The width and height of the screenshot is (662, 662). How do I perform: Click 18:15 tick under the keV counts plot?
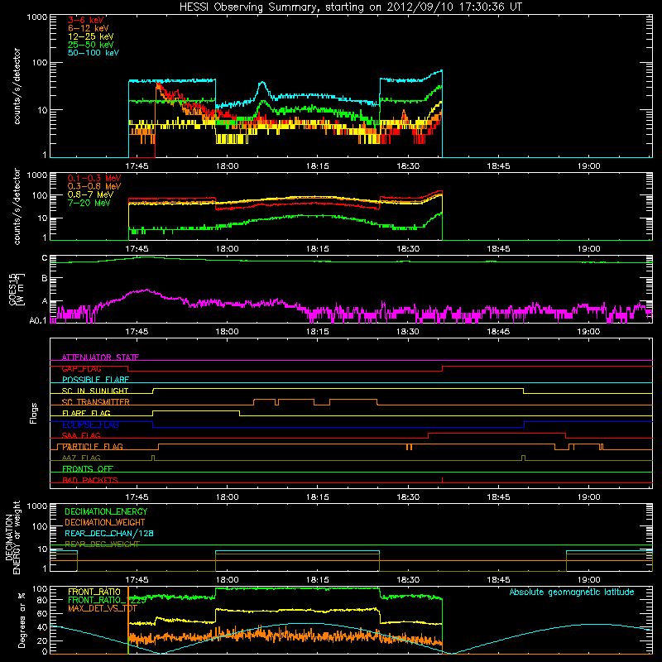click(318, 166)
